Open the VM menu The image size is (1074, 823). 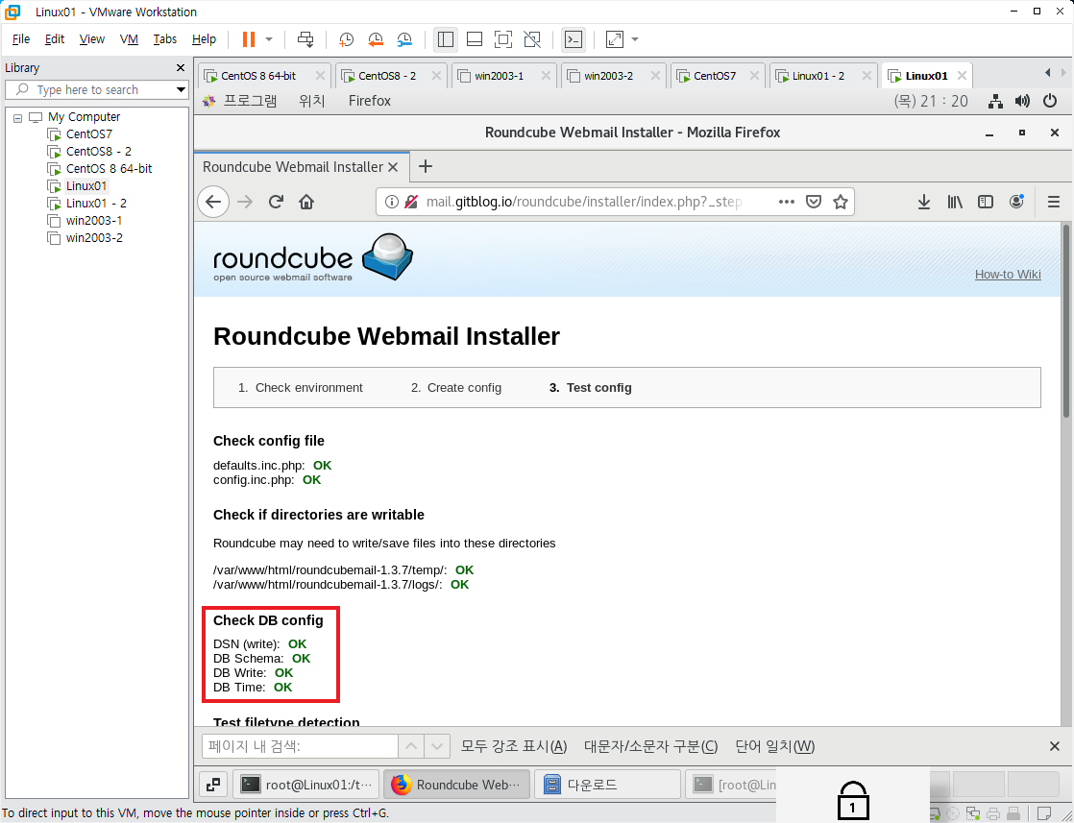click(x=129, y=39)
